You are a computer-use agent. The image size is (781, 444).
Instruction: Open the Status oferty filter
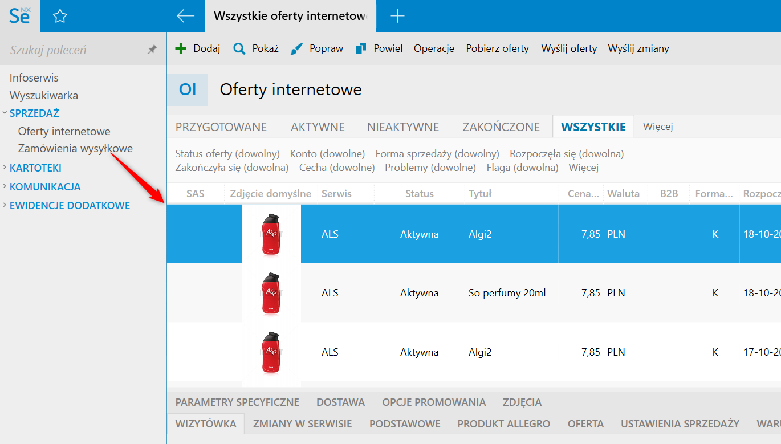(227, 154)
